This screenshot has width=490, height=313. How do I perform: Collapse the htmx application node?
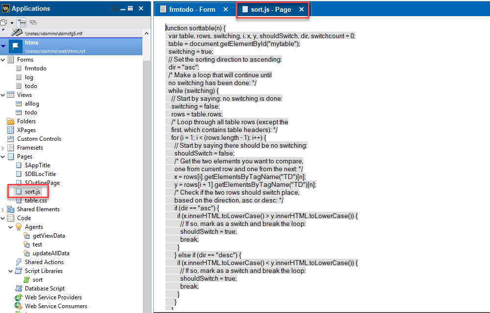3,46
